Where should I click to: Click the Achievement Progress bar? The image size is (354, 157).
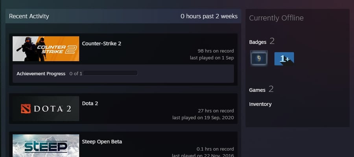pyautogui.click(x=110, y=73)
